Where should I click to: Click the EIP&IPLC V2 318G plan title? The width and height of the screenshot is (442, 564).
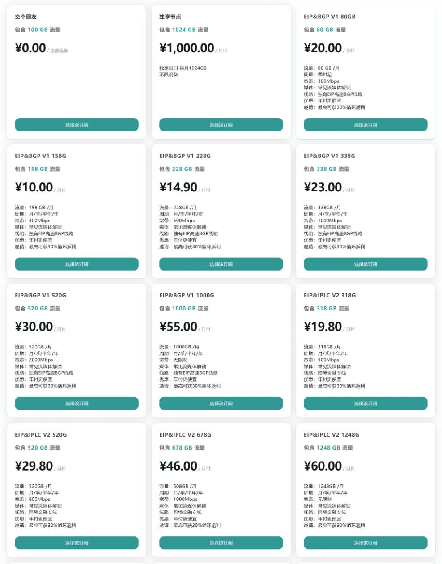coord(330,295)
